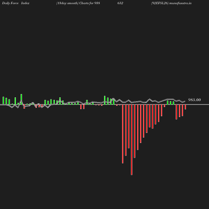Screen dimensions: 209x209
Task: Click the 985.00 value label
Action: tap(194, 100)
